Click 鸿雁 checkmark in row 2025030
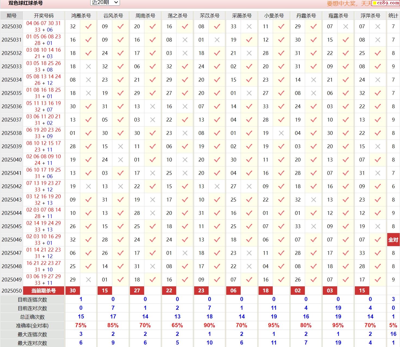 (88, 26)
